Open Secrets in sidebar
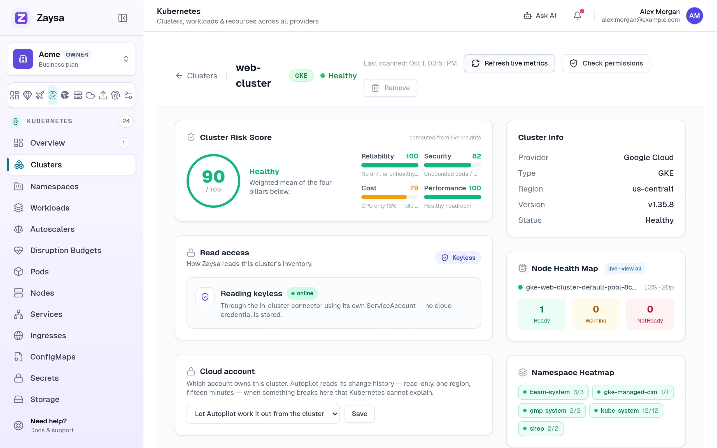Image resolution: width=717 pixels, height=448 pixels. click(71, 378)
